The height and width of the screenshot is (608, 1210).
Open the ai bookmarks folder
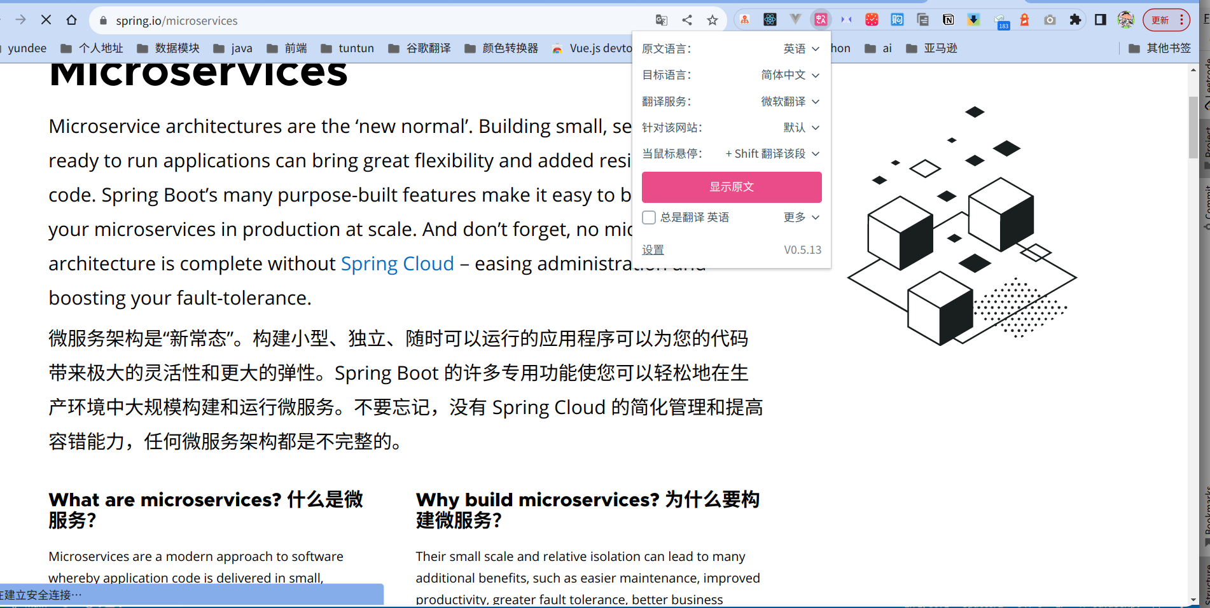(x=879, y=48)
